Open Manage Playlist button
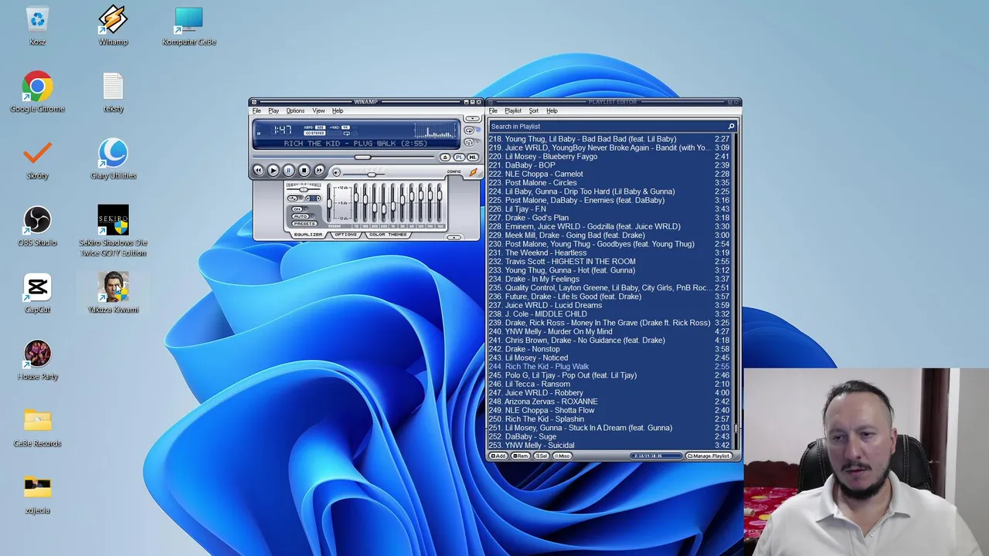This screenshot has width=989, height=556. point(709,456)
